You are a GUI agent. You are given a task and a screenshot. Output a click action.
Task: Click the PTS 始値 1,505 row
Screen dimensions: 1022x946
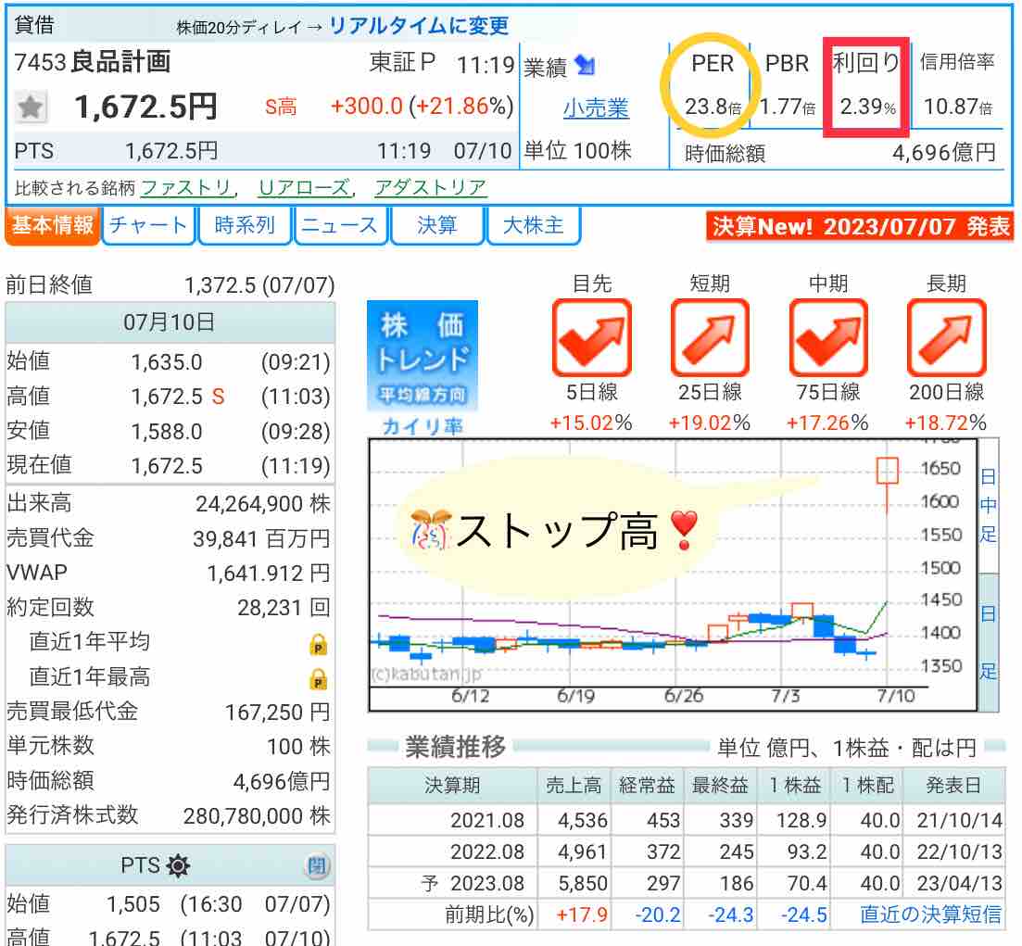(170, 903)
